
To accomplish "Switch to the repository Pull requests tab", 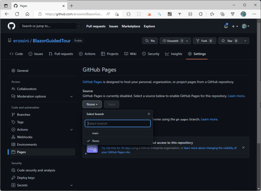I will (x=61, y=54).
